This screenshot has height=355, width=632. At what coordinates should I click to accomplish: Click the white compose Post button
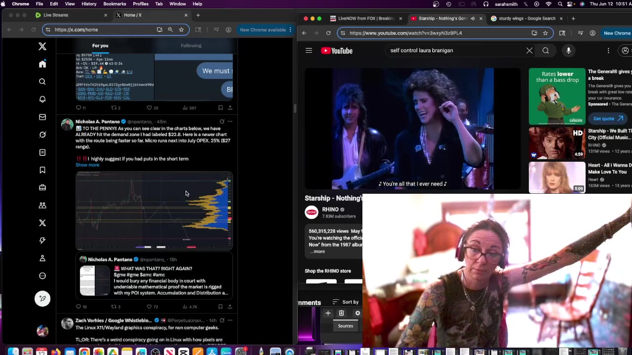(x=42, y=298)
